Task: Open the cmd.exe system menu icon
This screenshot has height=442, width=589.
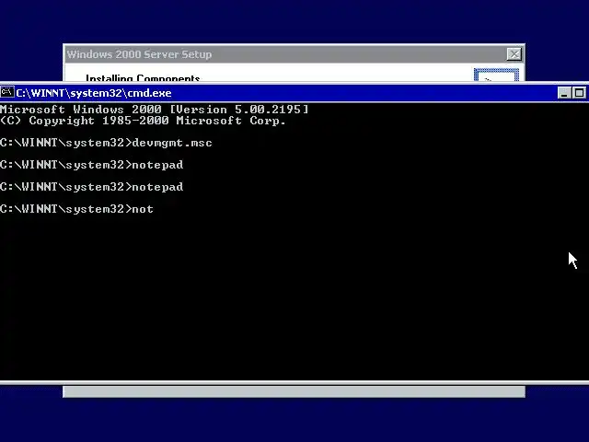Action: (x=7, y=92)
